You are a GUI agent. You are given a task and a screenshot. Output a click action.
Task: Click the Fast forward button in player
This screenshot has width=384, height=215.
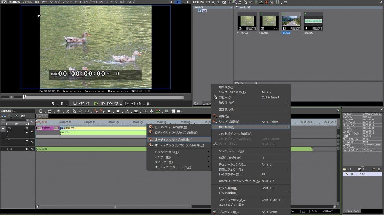tap(109, 104)
